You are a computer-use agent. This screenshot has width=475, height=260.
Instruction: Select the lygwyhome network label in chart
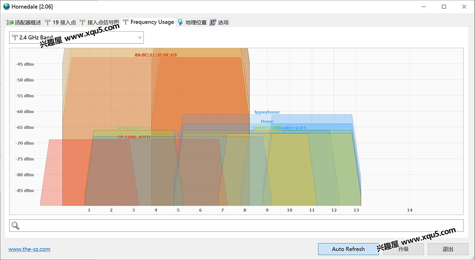(267, 112)
